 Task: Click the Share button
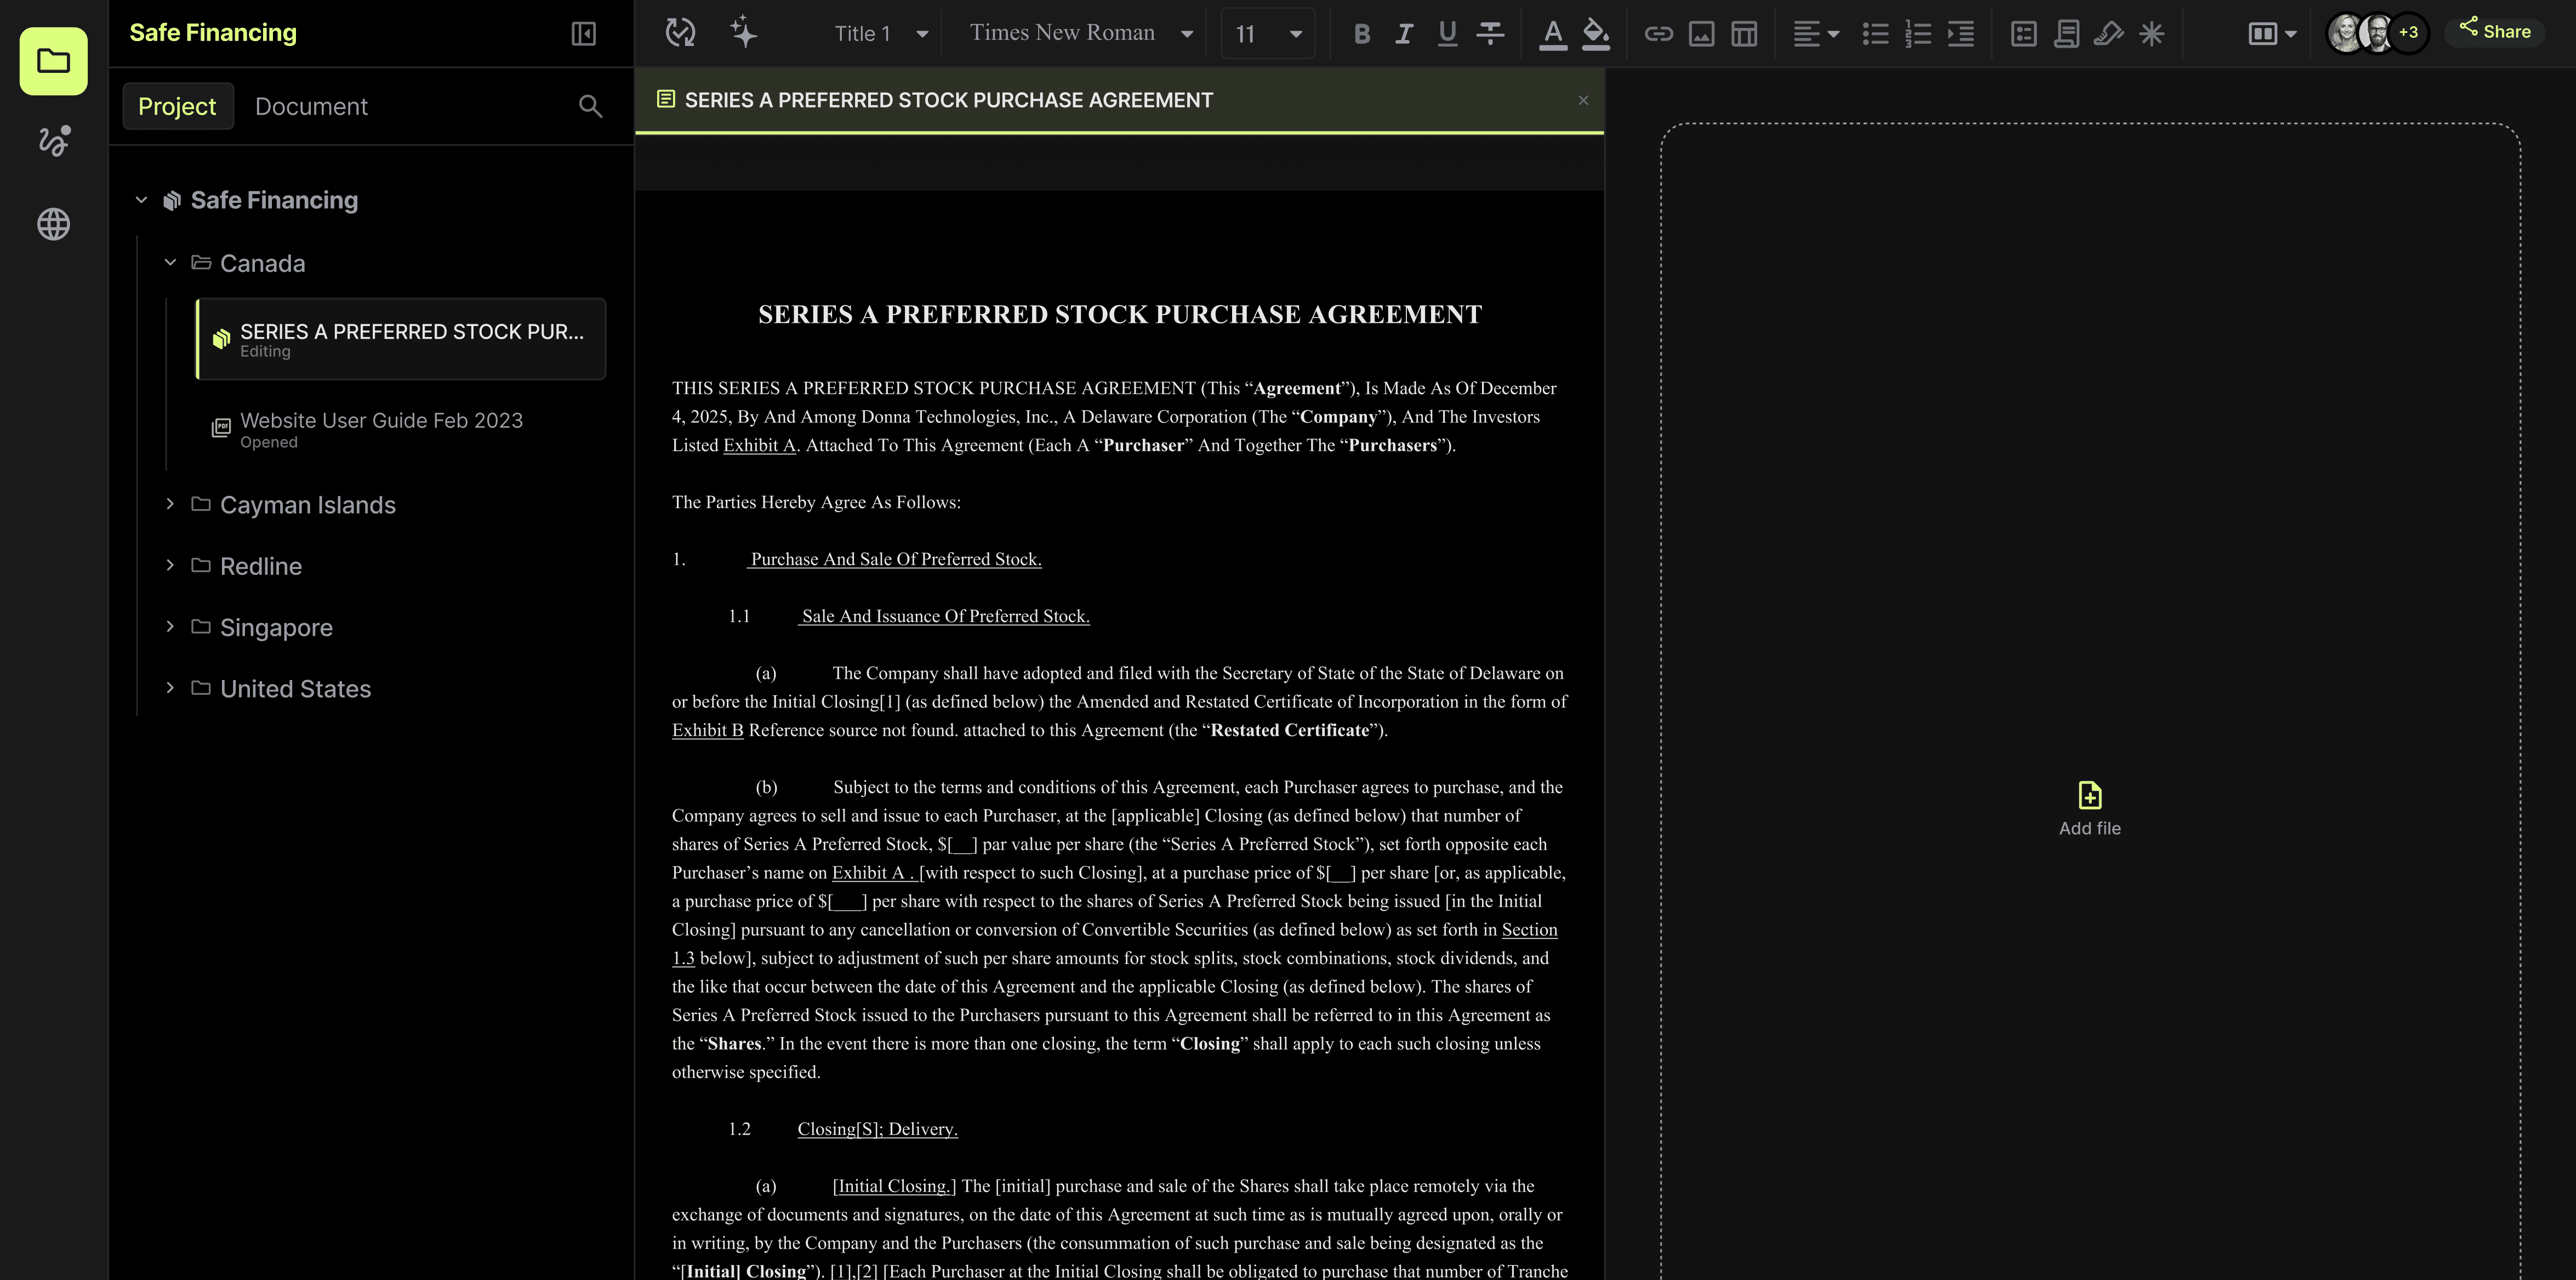(2495, 31)
